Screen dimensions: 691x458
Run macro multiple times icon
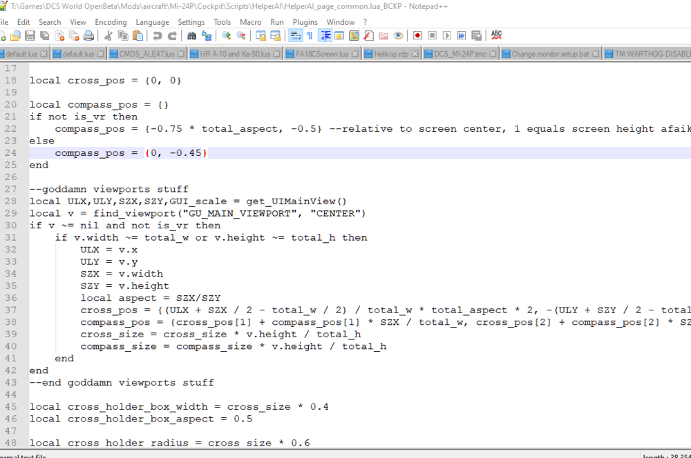[x=462, y=36]
